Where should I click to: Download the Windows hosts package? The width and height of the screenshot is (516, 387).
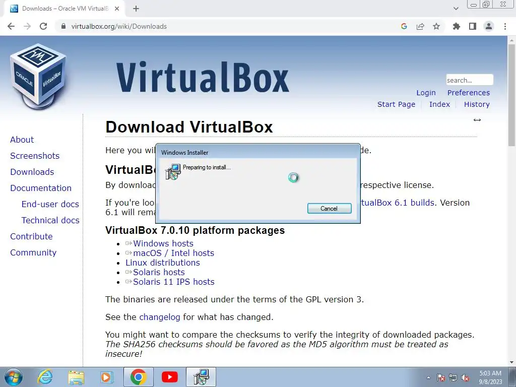(163, 243)
